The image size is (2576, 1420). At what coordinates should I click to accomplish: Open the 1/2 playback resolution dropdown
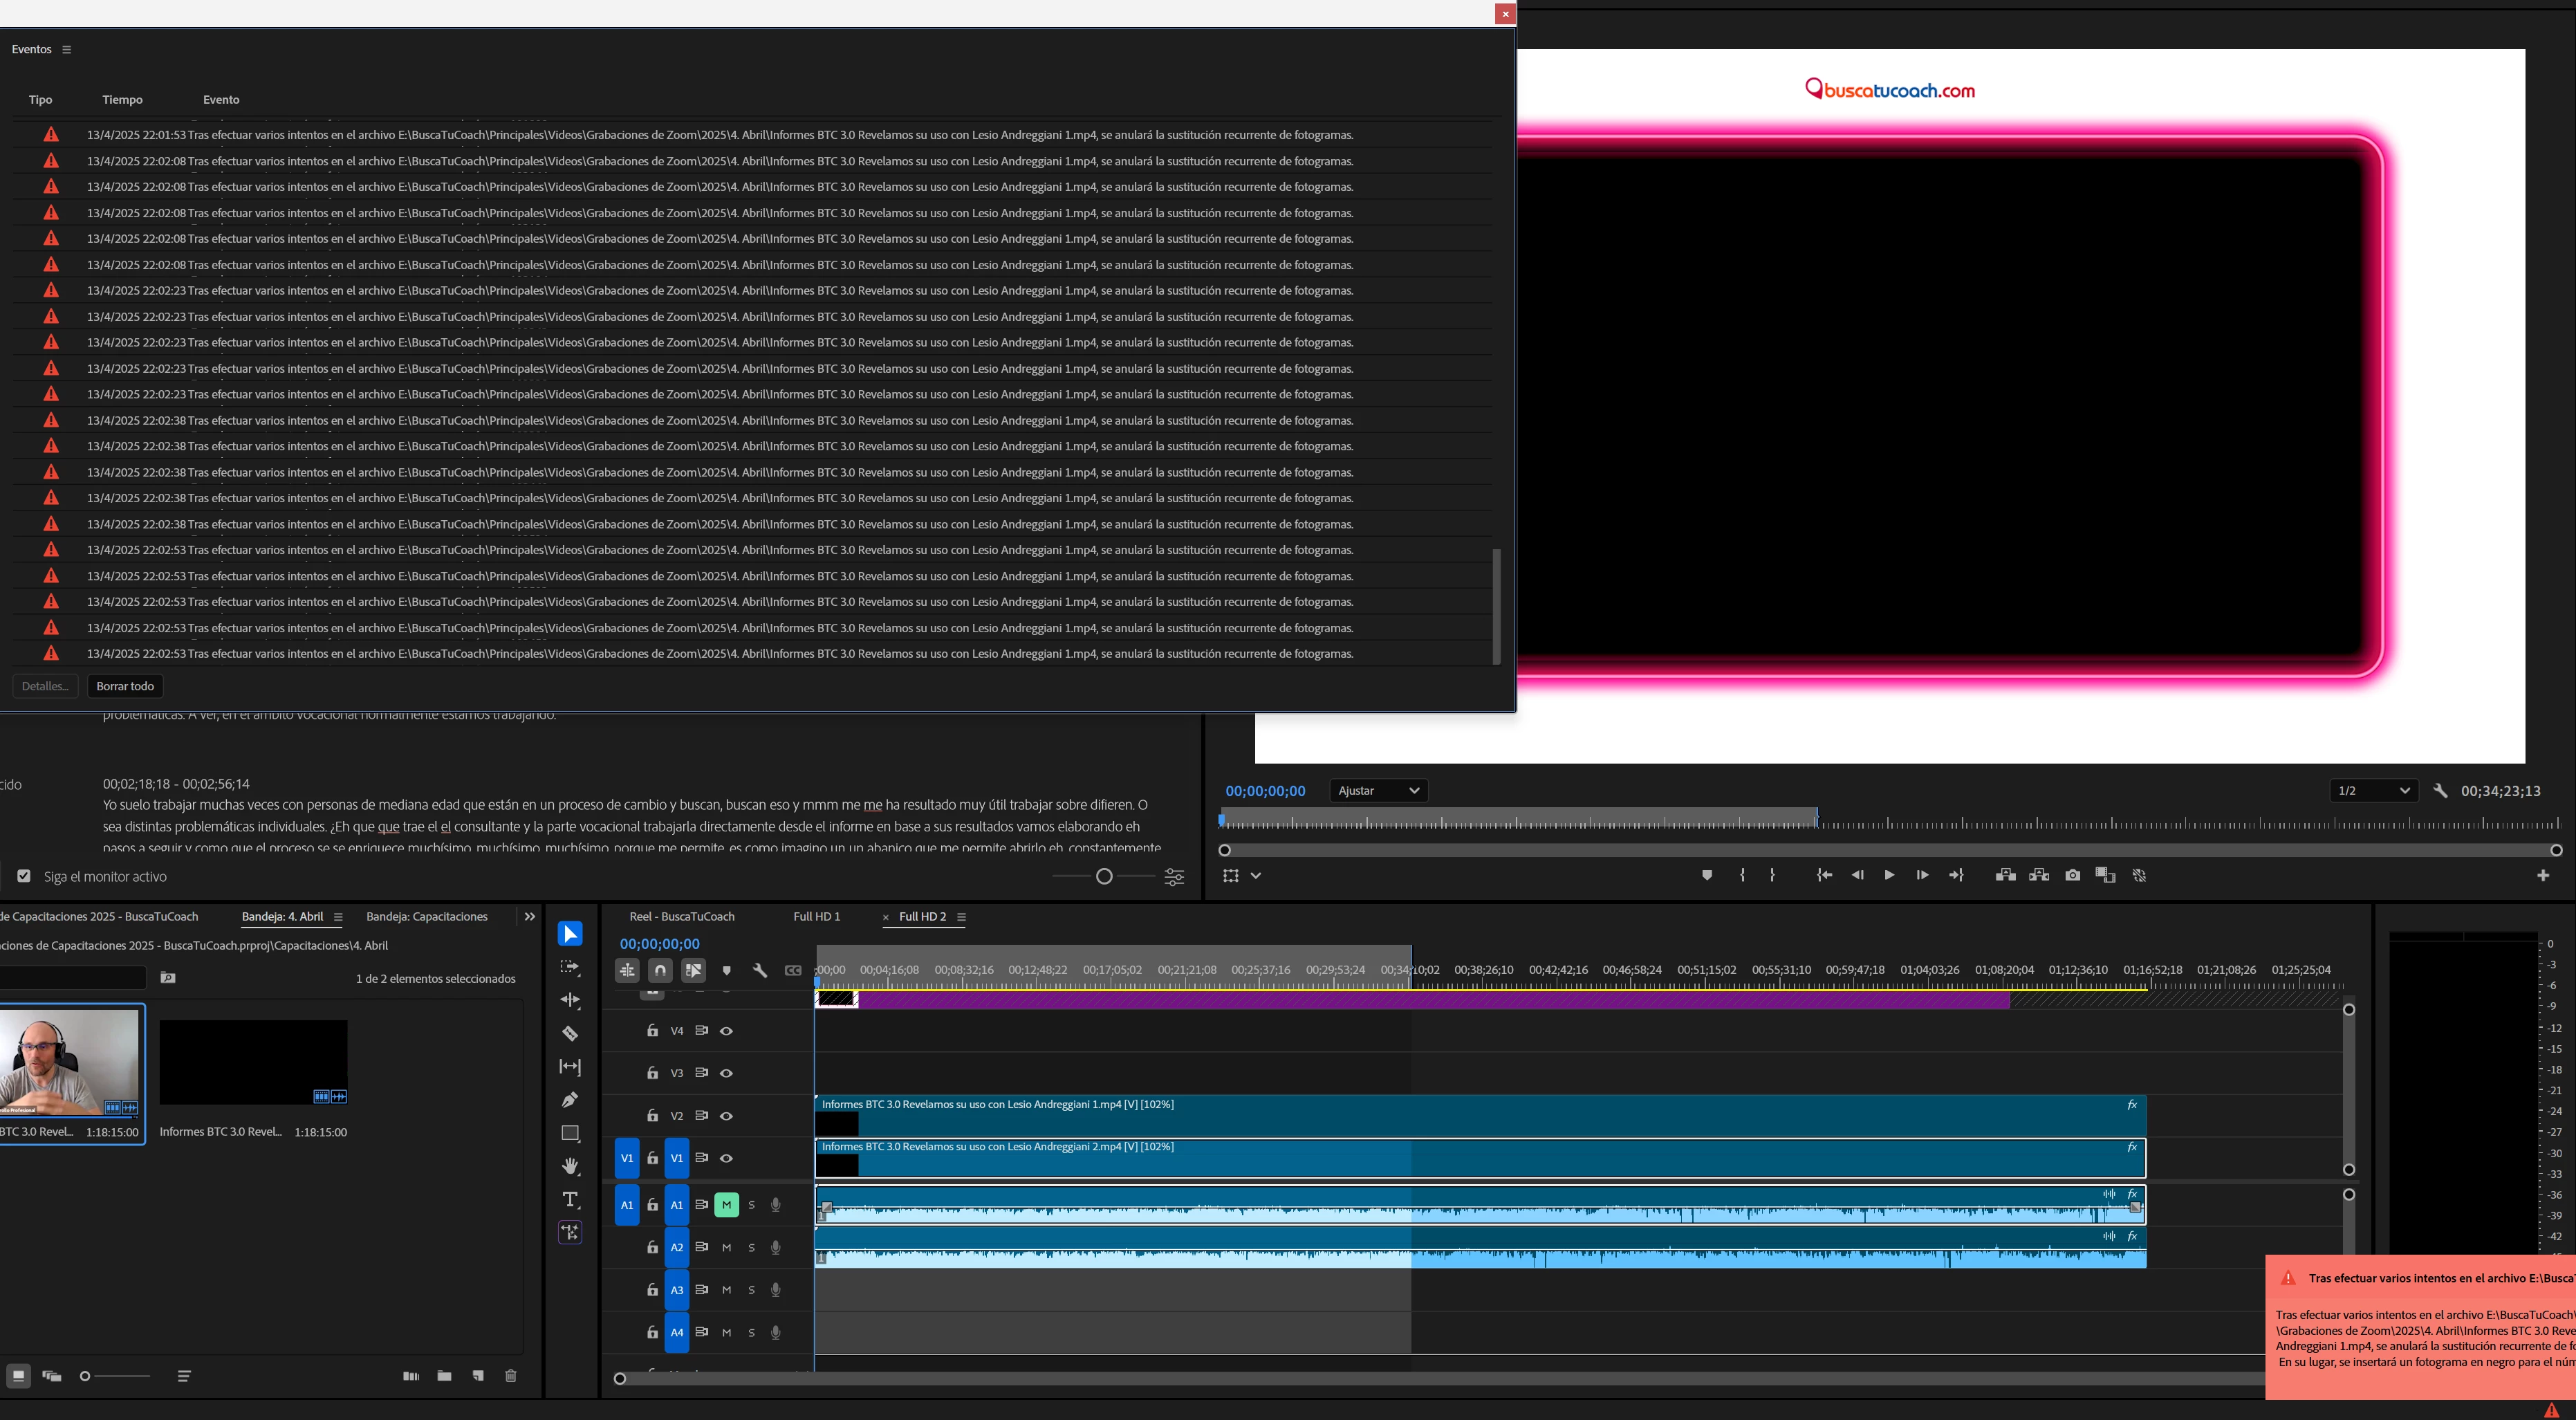(x=2373, y=791)
